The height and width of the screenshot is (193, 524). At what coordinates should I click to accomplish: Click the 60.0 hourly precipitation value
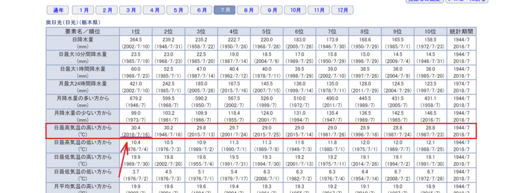[x=136, y=69]
